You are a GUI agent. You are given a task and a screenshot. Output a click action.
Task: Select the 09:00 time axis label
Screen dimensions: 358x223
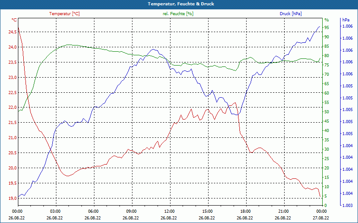pos(131,211)
